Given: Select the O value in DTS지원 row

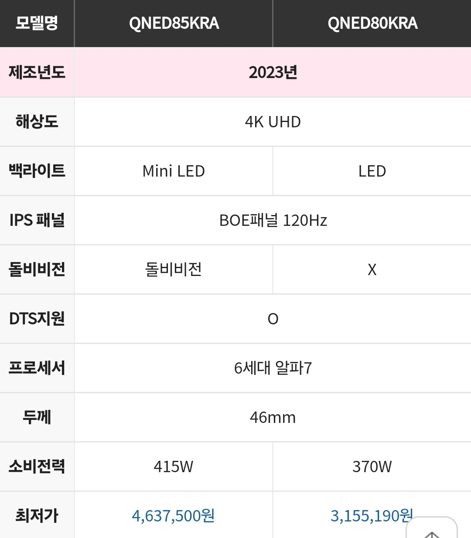Looking at the screenshot, I should pyautogui.click(x=273, y=319).
